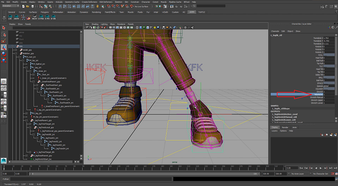Open the Animation menu set dropdown
Image resolution: width=338 pixels, height=186 pixels.
tap(11, 6)
